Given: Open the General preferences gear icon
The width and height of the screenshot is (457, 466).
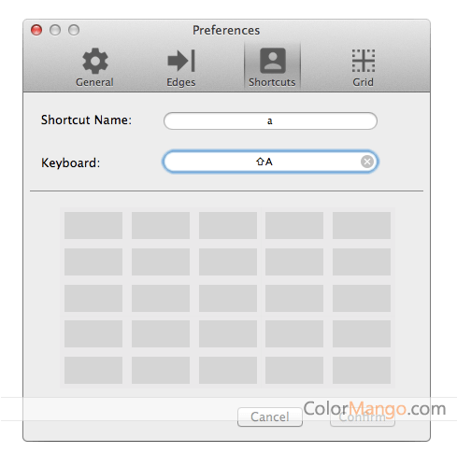Looking at the screenshot, I should (x=95, y=61).
